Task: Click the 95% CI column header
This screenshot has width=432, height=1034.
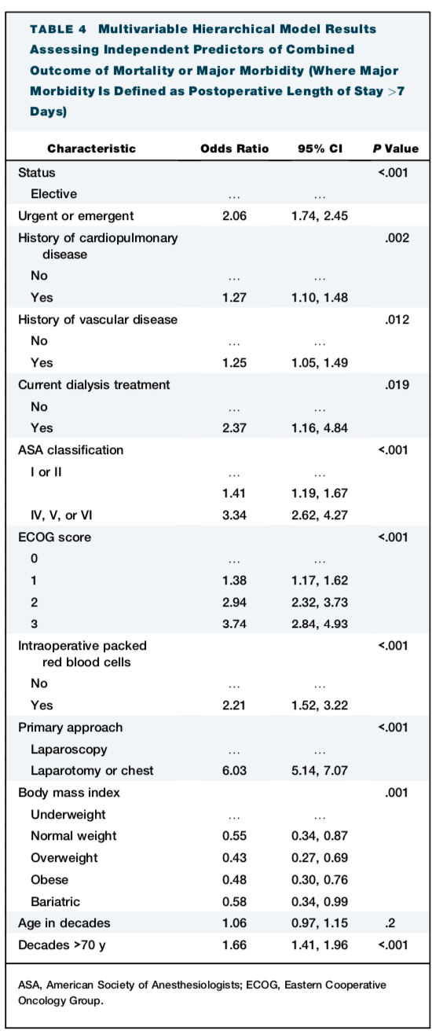Action: point(320,148)
